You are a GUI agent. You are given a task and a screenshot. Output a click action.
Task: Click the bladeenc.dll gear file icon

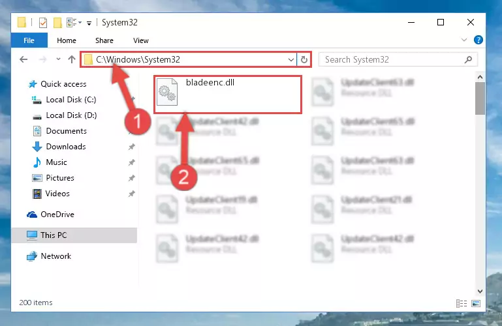pyautogui.click(x=167, y=92)
